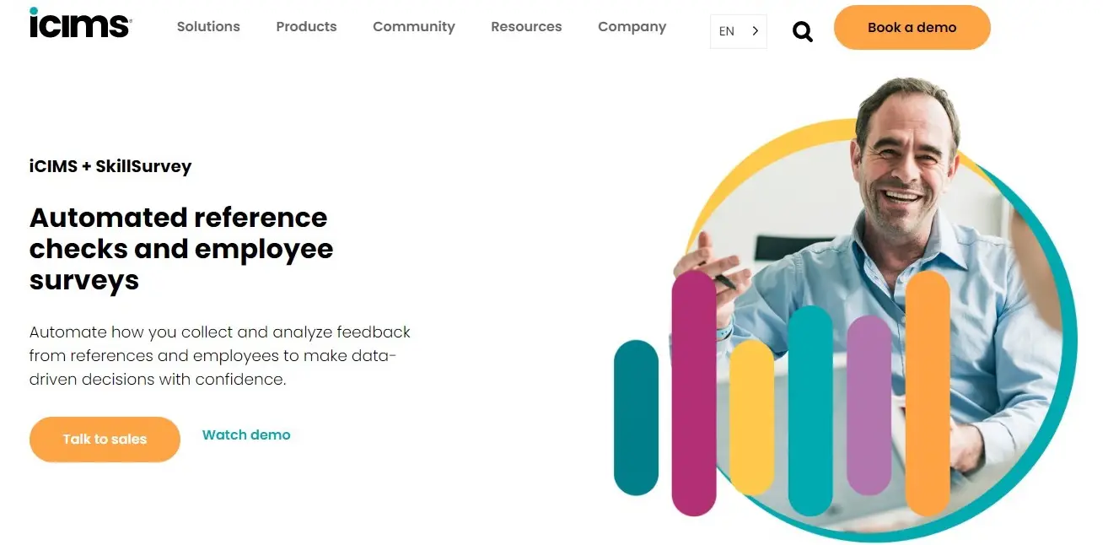Select the turquoise middle chart bar
This screenshot has height=545, width=1108.
click(x=810, y=411)
